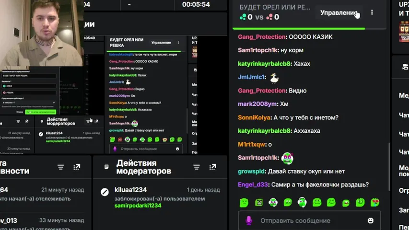
Task: Click the green start prediction button in preview
Action: tap(40, 112)
